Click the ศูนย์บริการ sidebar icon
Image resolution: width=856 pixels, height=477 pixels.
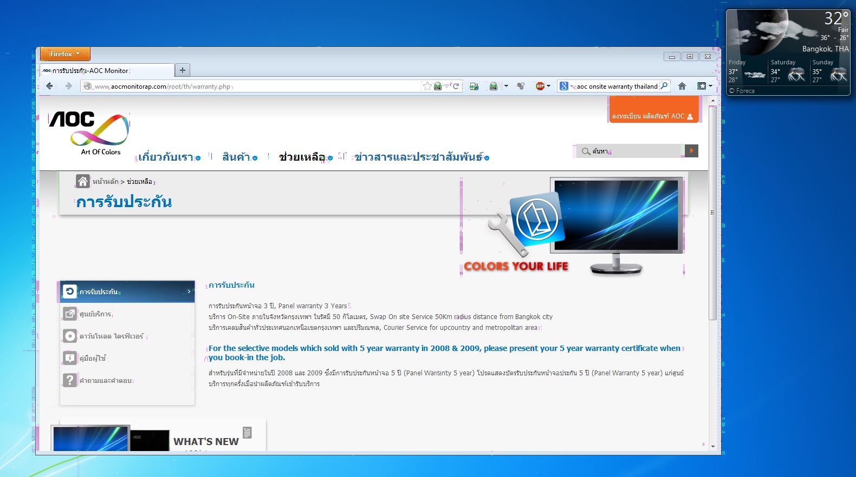coord(70,314)
